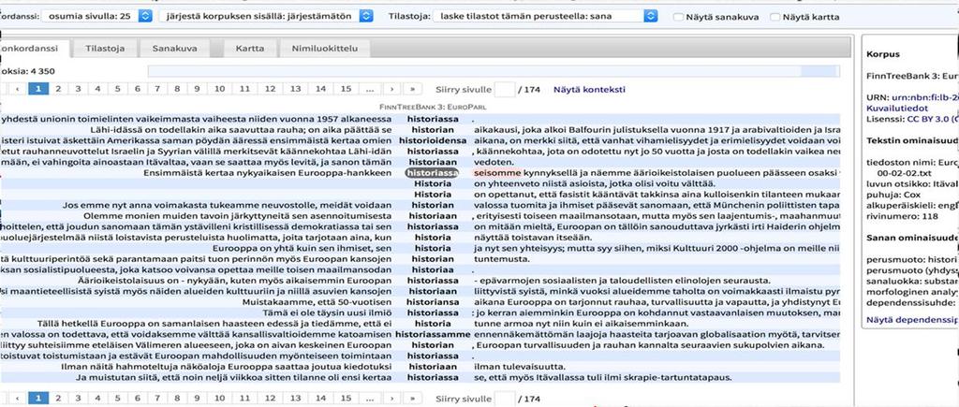Image resolution: width=959 pixels, height=407 pixels.
Task: Open the CC BY 3.0 license link
Action: 932,119
